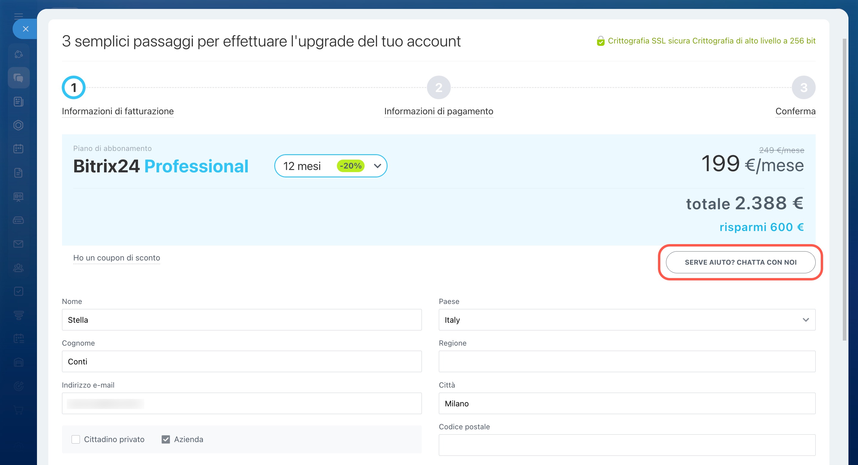Select the Conferma step label
This screenshot has width=858, height=465.
click(795, 111)
